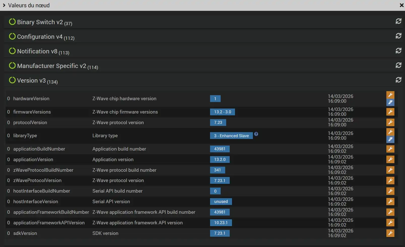The image size is (405, 247).
Task: Refresh the Binary Switch v2 values
Action: tap(398, 21)
